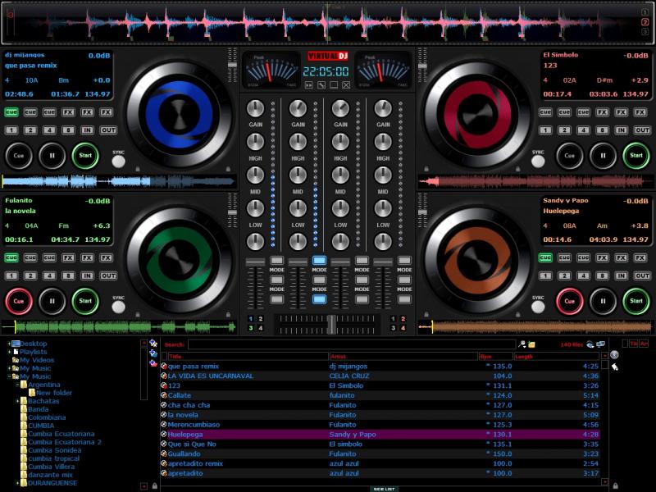
Task: Select loop length 8 on the red deck
Action: 602,130
